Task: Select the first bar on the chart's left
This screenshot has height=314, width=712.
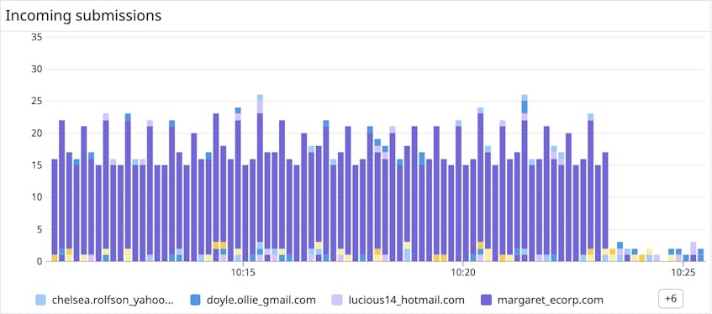Action: click(55, 211)
